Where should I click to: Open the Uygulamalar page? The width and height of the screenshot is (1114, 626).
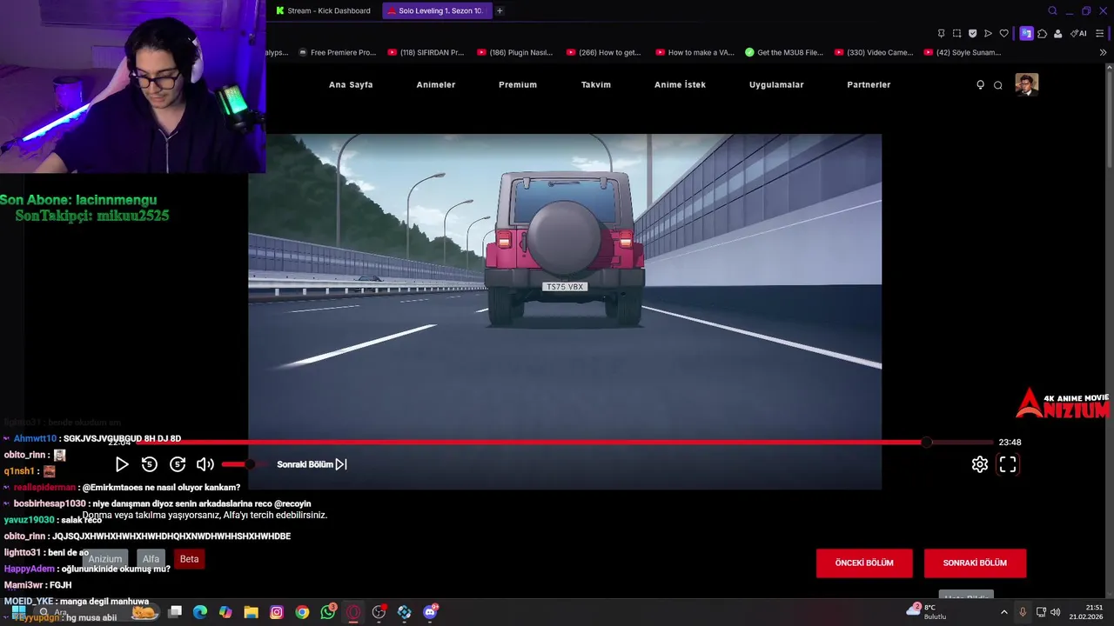(776, 84)
